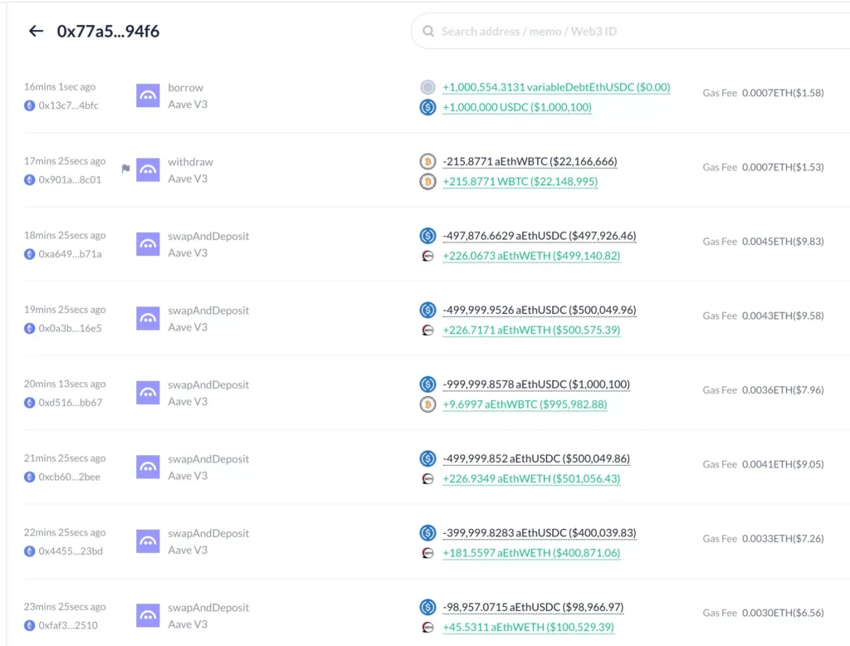The image size is (850, 646).
Task: Click '16mins 1sec ago' timestamp
Action: [60, 87]
